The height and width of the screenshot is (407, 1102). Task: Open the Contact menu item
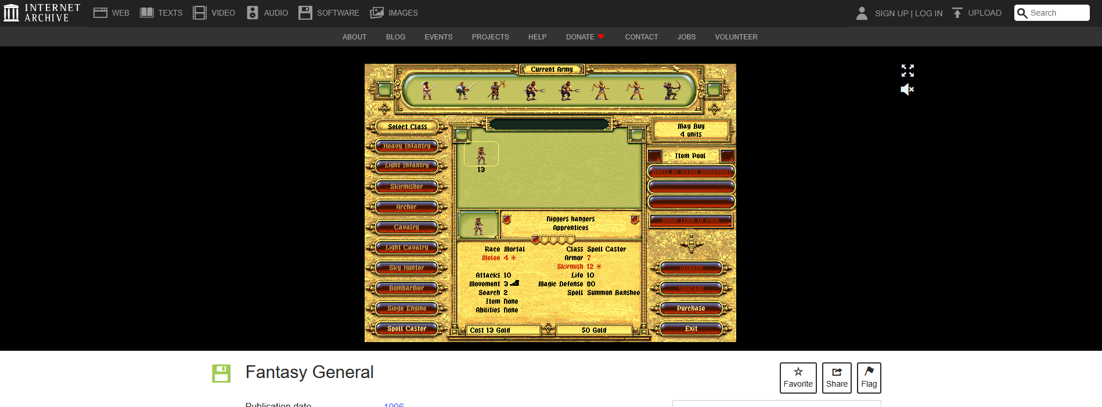pyautogui.click(x=641, y=37)
